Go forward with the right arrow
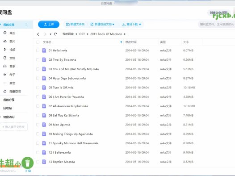This screenshot has width=235, height=176. [x=45, y=34]
